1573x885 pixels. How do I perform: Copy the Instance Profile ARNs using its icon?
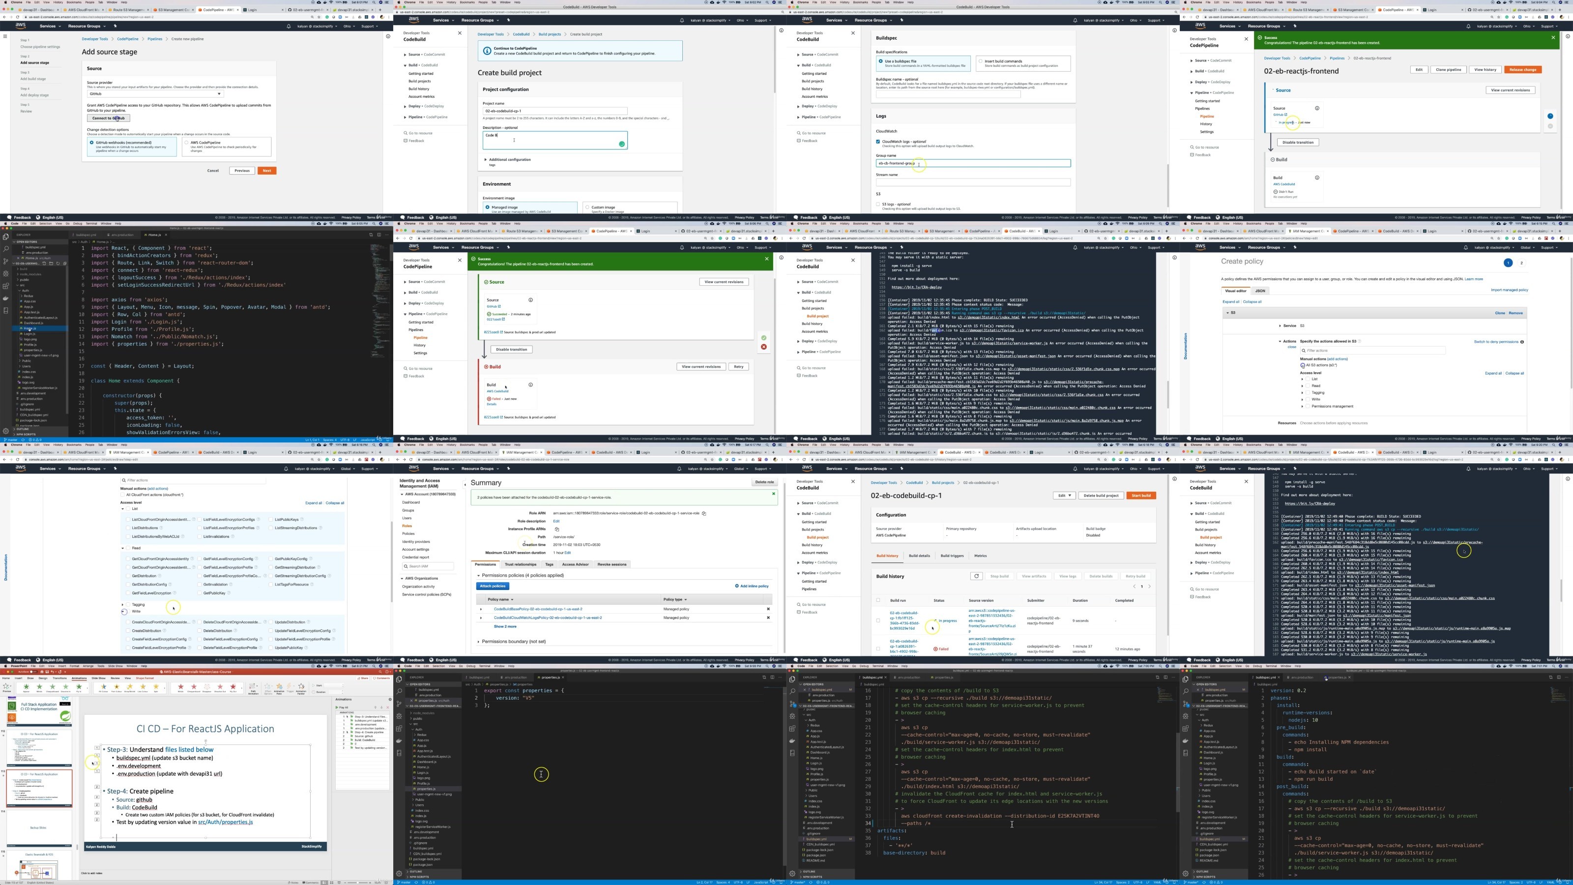(557, 530)
